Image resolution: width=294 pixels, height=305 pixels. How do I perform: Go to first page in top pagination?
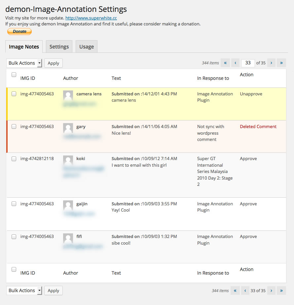[225, 63]
